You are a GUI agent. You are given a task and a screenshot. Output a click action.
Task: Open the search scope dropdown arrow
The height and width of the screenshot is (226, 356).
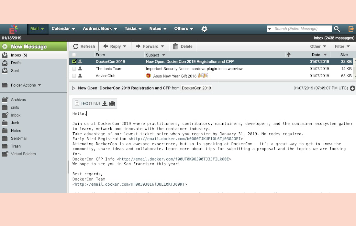(270, 29)
